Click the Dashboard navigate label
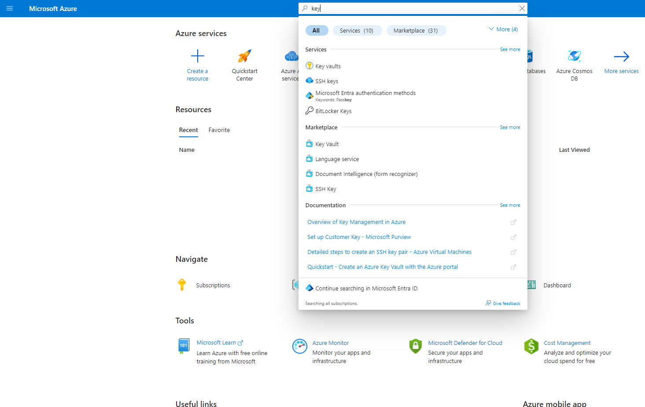The width and height of the screenshot is (645, 407). [x=557, y=286]
